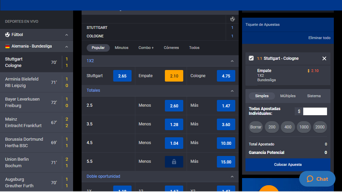Uncheck the Stuttgart - Cologne bet checkbox

pyautogui.click(x=251, y=58)
